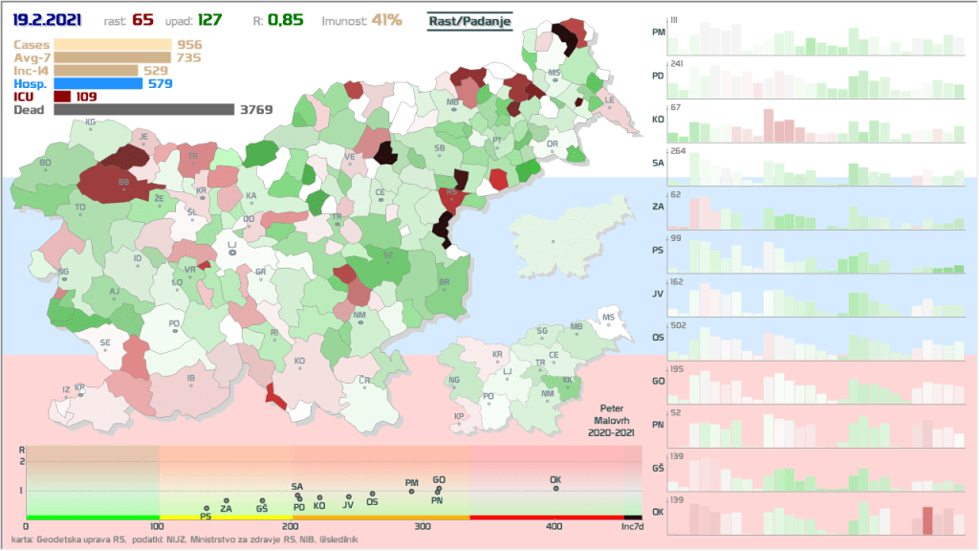Click the gray Dead bar
979x551 pixels.
point(143,110)
